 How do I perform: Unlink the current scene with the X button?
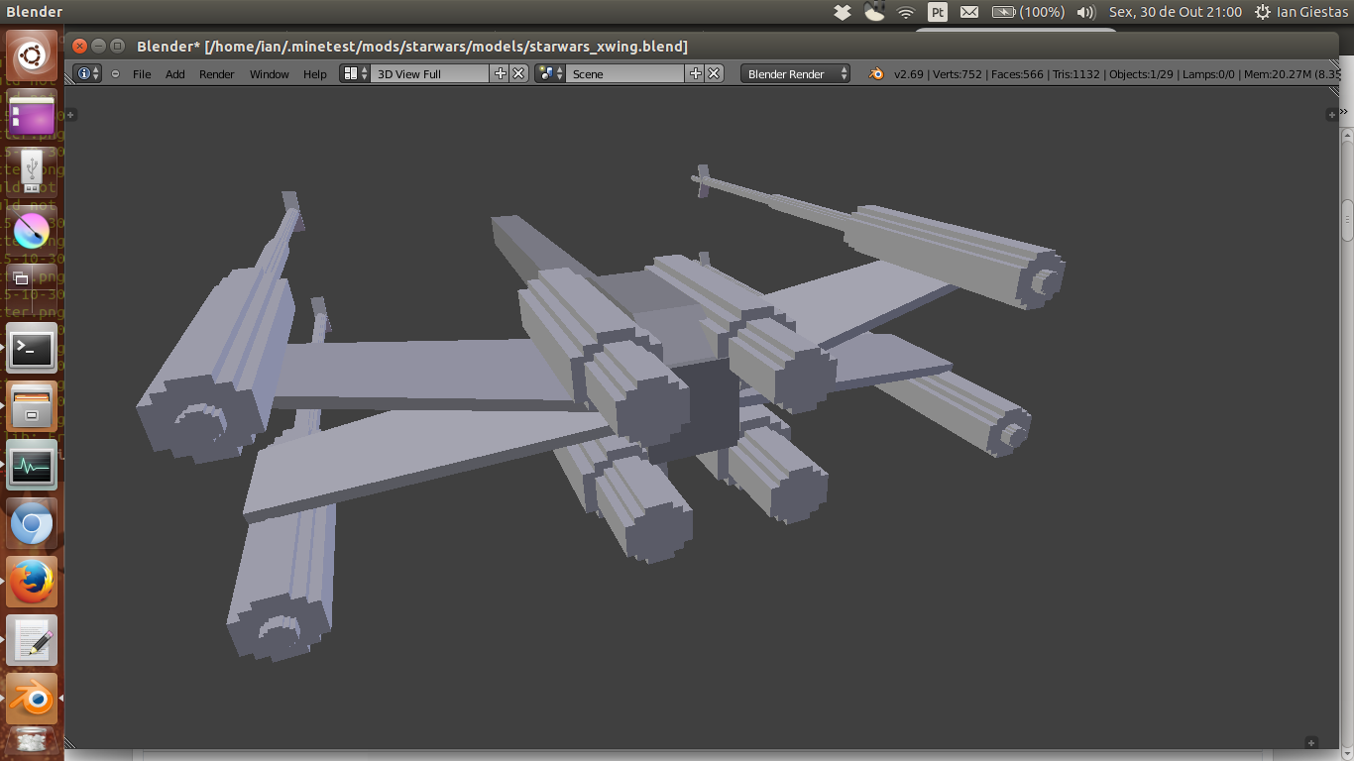(715, 73)
